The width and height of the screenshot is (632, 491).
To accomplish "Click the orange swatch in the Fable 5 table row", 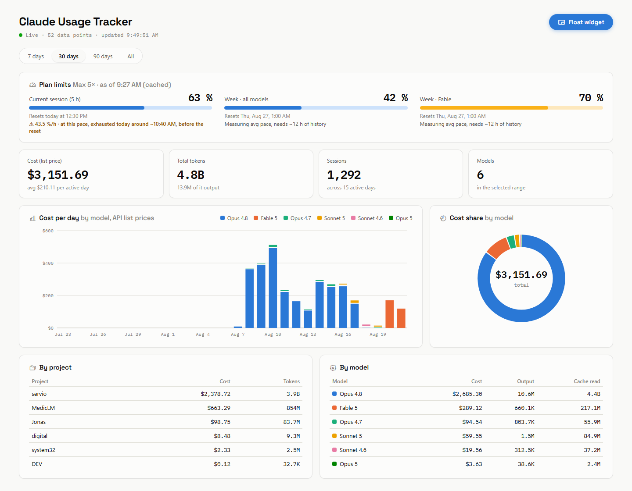I will 334,408.
